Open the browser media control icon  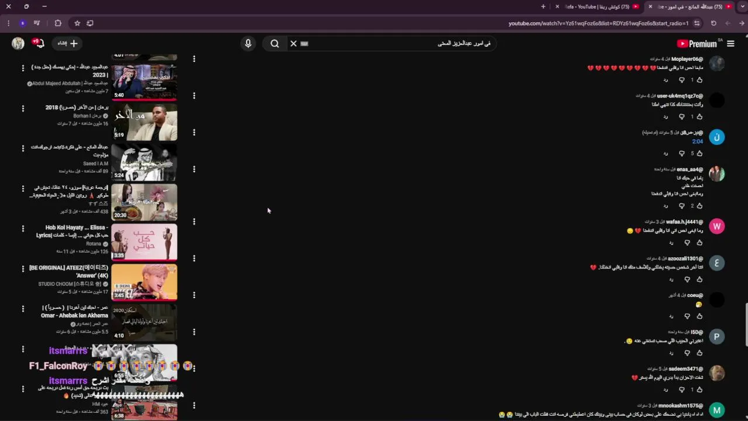pos(37,23)
